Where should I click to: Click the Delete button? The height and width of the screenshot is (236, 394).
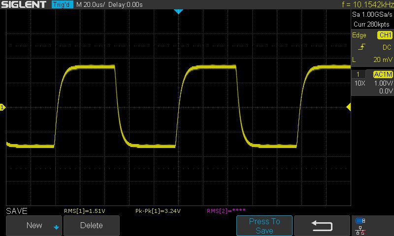pyautogui.click(x=92, y=226)
